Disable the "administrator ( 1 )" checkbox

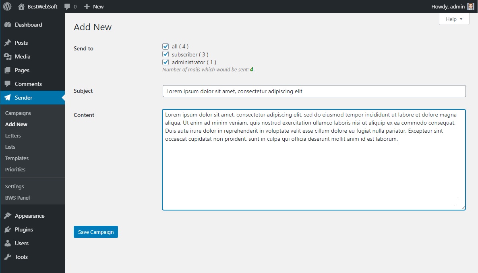166,62
